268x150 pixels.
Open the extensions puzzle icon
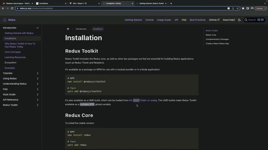(x=243, y=8)
